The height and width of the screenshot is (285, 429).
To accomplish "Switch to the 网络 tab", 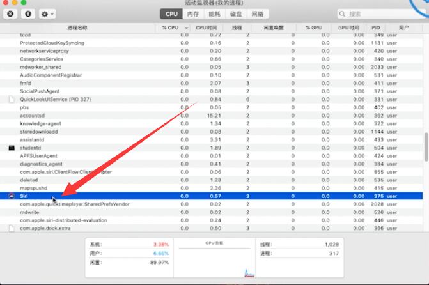I will click(258, 14).
